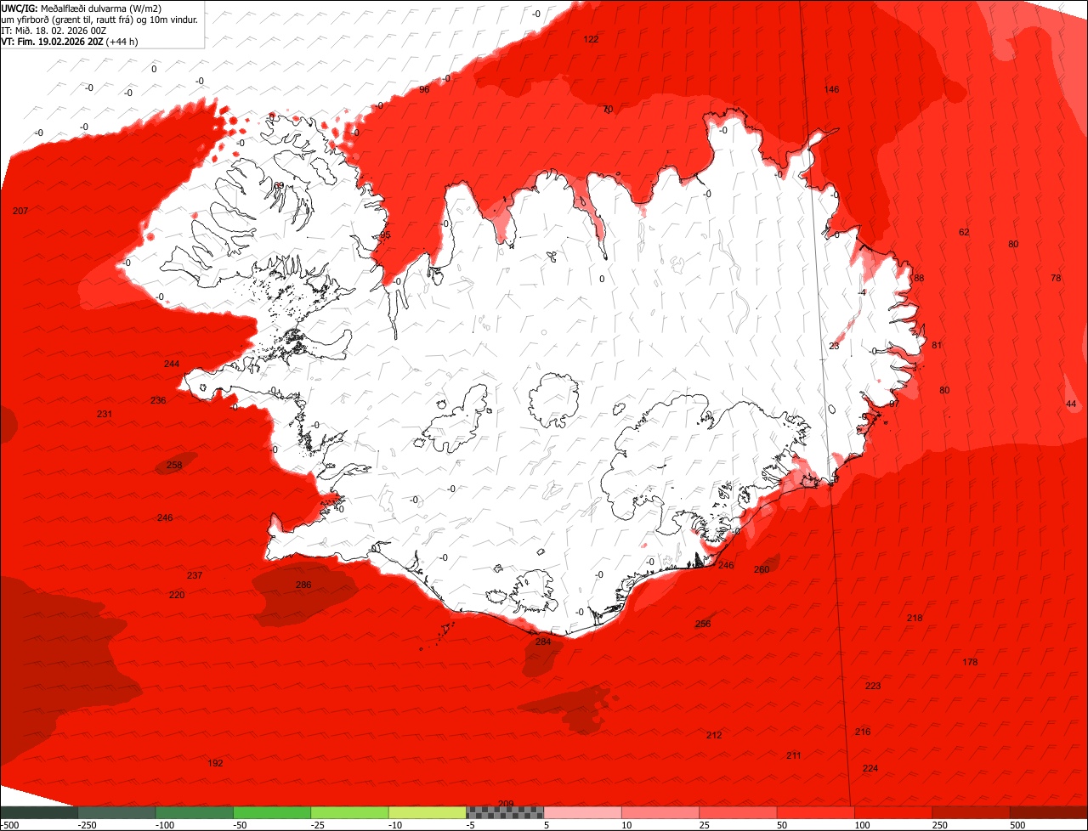Click the bright red swatch between 100 and 250
Viewport: 1088px width, 831px height.
point(893,812)
